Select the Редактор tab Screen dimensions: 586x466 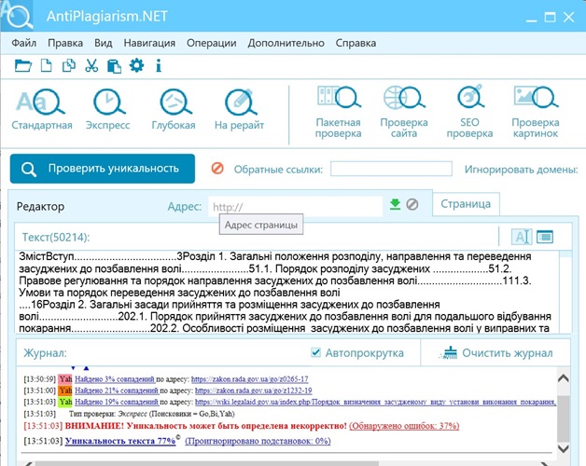[40, 206]
